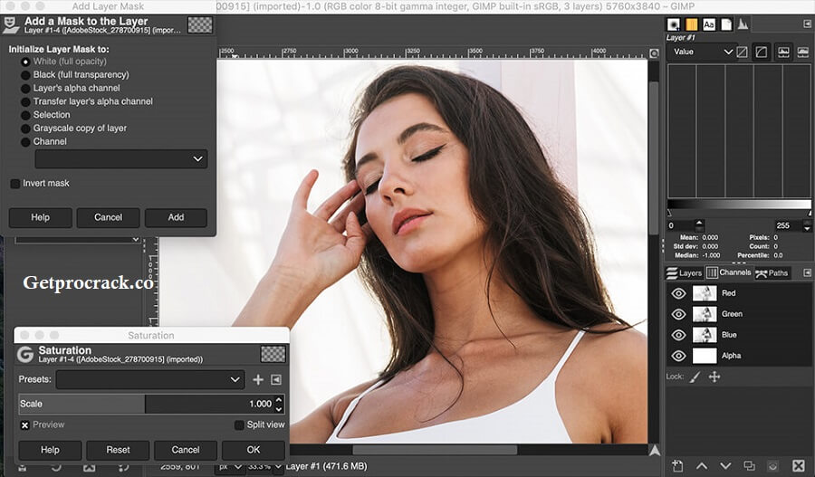Open Saturation presets menu arrow icon

(276, 380)
